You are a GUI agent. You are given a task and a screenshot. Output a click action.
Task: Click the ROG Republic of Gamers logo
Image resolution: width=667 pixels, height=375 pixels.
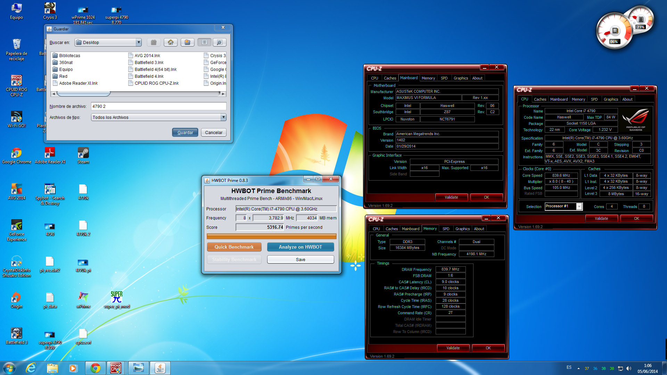click(635, 119)
